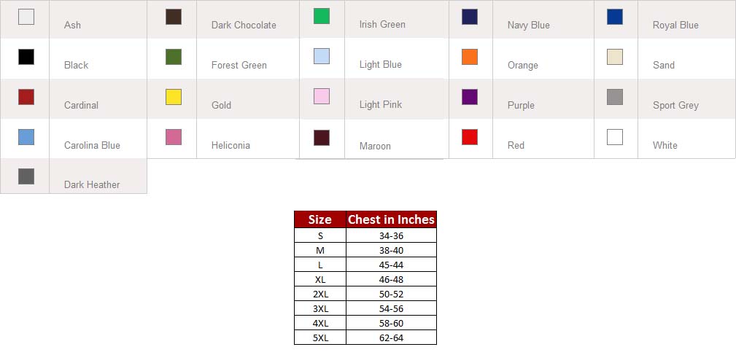The width and height of the screenshot is (736, 355).
Task: Click the Dark Heather swatch
Action: point(26,176)
